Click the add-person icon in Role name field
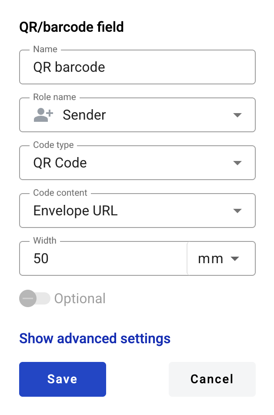This screenshot has height=415, width=274. 42,115
